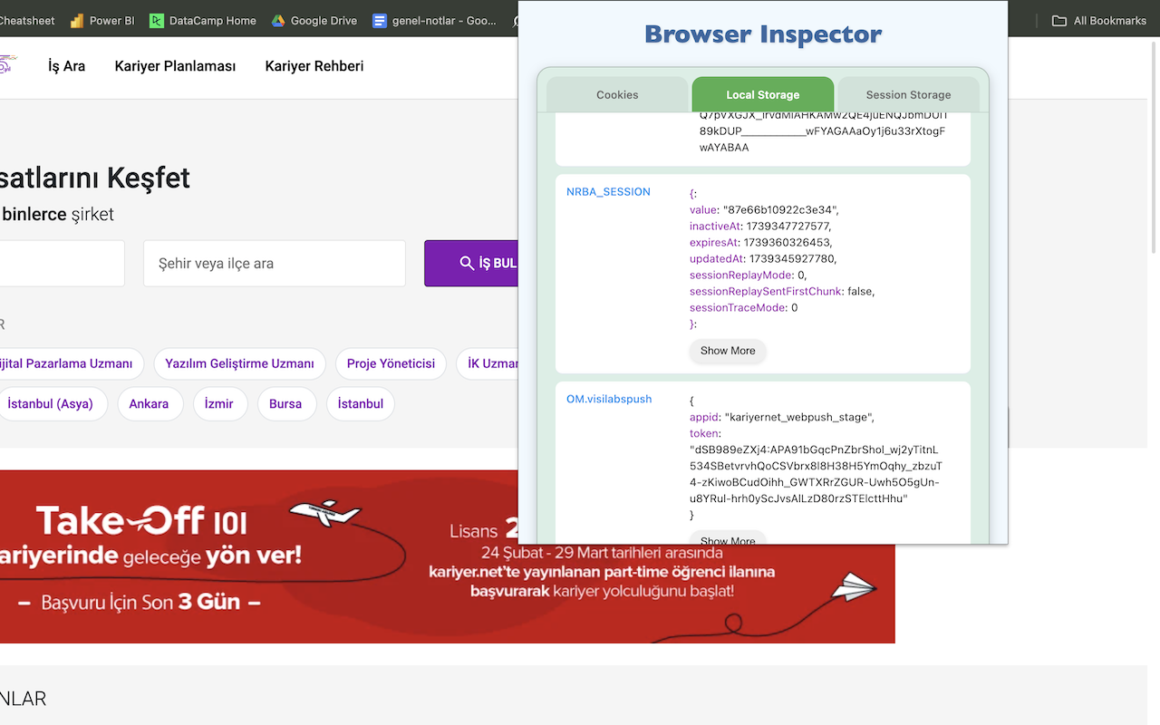Open the Take-Off 101 banner
Screen dimensions: 1160x725
pos(448,556)
